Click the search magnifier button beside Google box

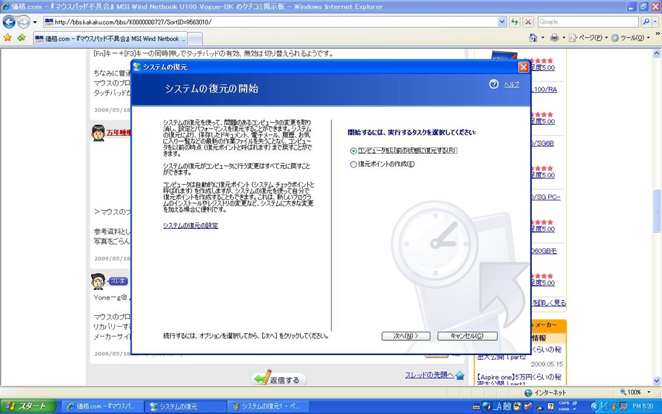click(646, 21)
